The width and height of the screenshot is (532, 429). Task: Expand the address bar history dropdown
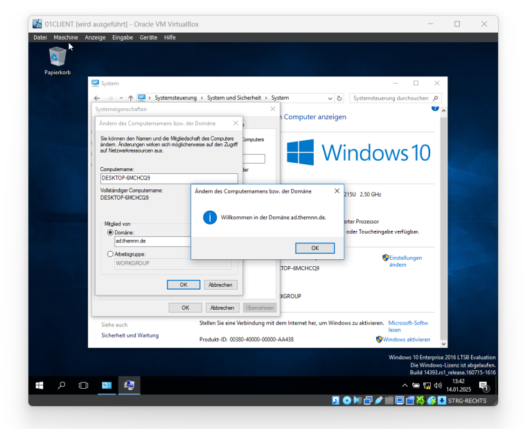coord(330,98)
